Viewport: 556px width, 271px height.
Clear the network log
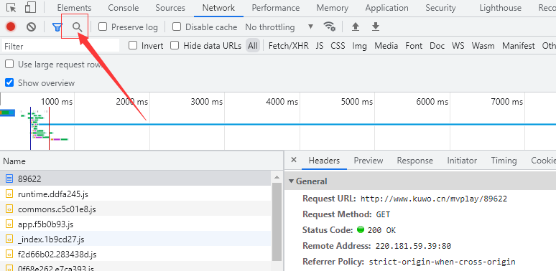pyautogui.click(x=31, y=27)
